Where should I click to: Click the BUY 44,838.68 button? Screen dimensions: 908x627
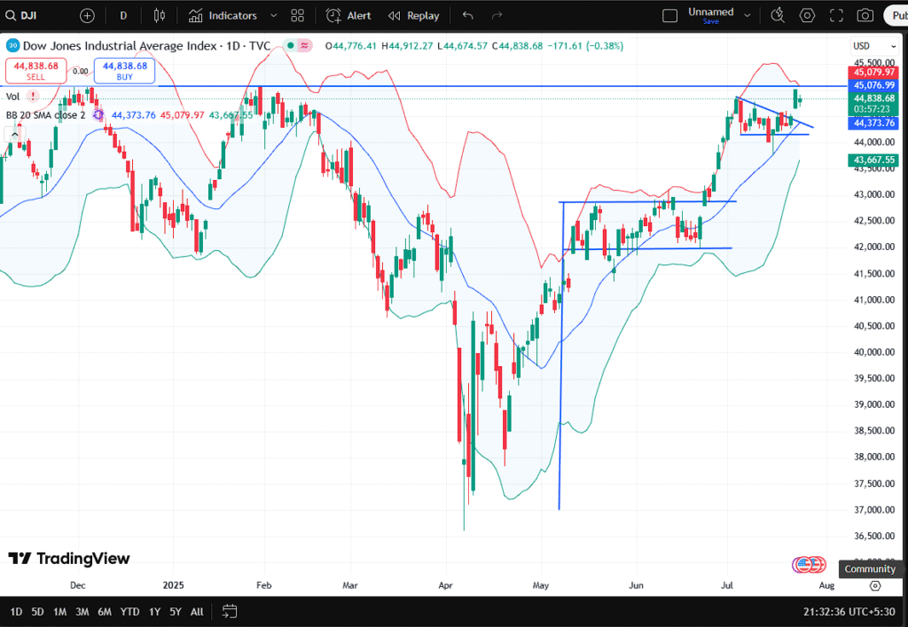coord(124,71)
